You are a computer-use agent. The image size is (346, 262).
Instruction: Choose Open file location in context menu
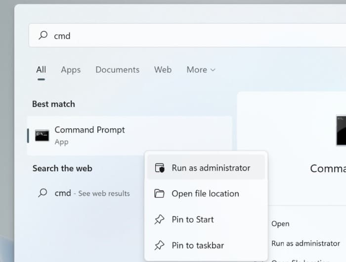[x=206, y=194]
